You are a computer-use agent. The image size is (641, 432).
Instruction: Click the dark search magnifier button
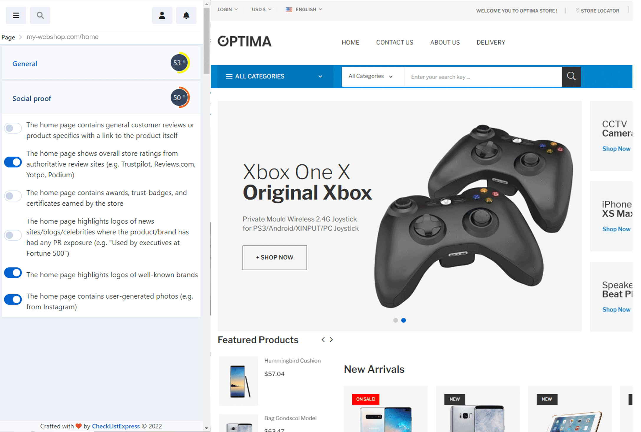click(x=571, y=76)
